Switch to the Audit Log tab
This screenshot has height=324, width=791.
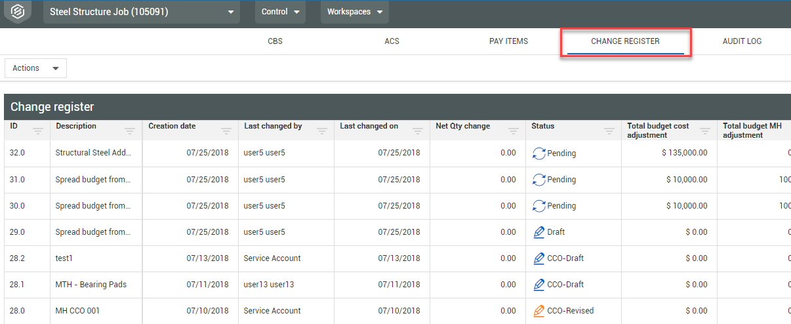[x=742, y=41]
